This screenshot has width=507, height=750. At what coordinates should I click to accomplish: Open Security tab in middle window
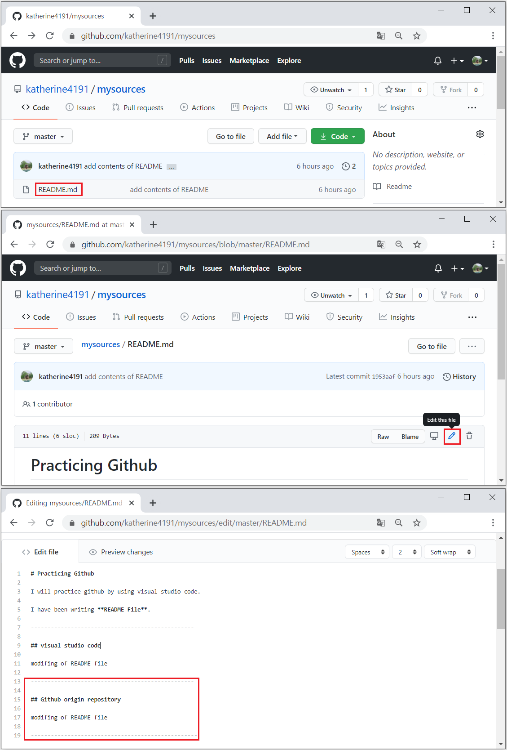pyautogui.click(x=344, y=317)
